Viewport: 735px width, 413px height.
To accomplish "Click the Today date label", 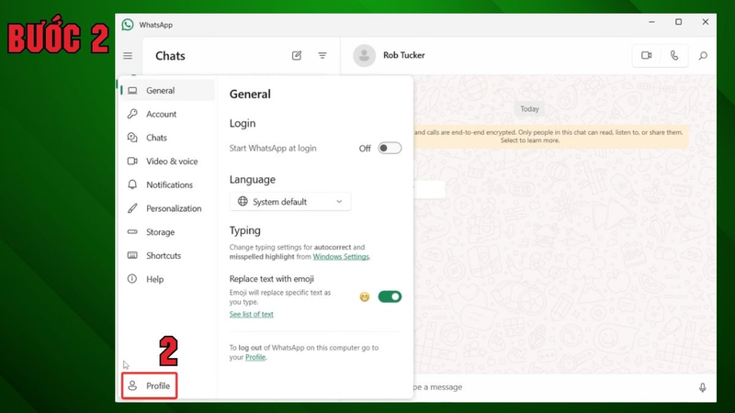I will click(x=530, y=108).
